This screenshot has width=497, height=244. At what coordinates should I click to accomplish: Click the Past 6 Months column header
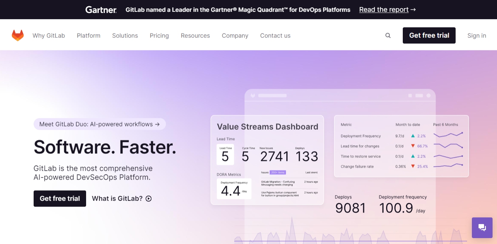pyautogui.click(x=446, y=125)
